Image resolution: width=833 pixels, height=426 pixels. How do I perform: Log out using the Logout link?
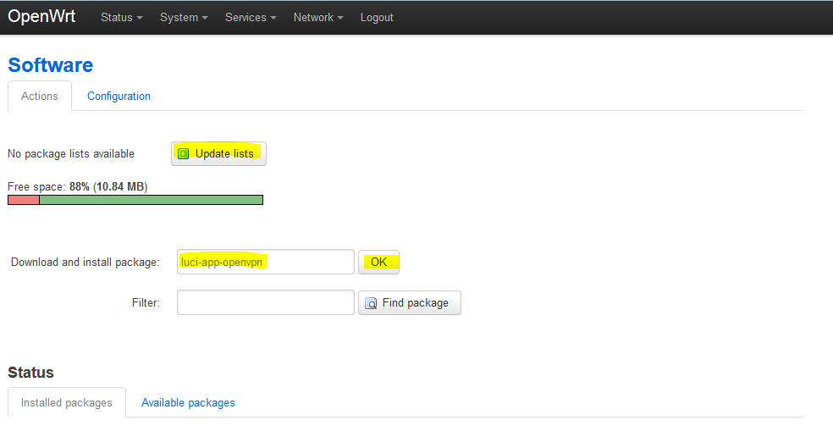(377, 18)
